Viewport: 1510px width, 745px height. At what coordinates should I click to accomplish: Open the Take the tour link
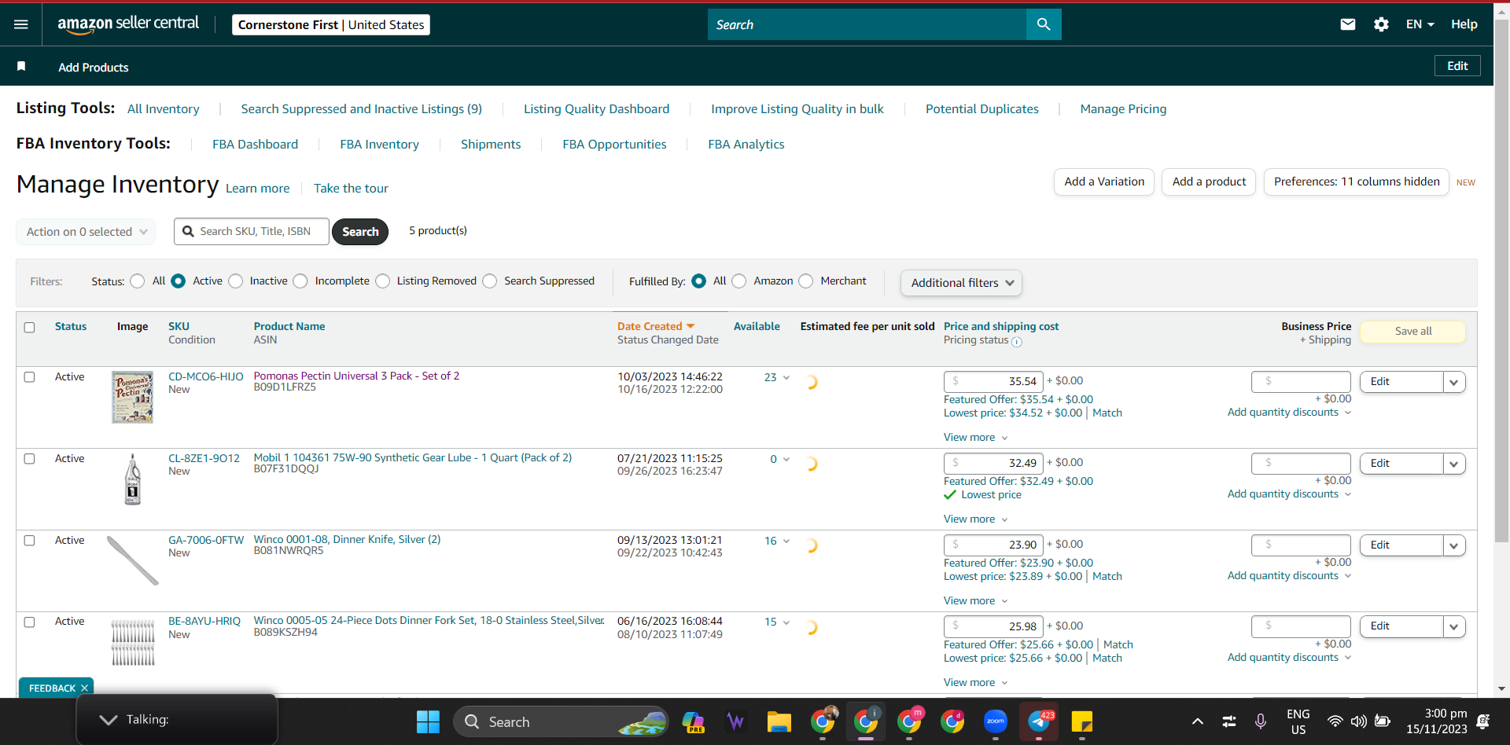click(351, 189)
